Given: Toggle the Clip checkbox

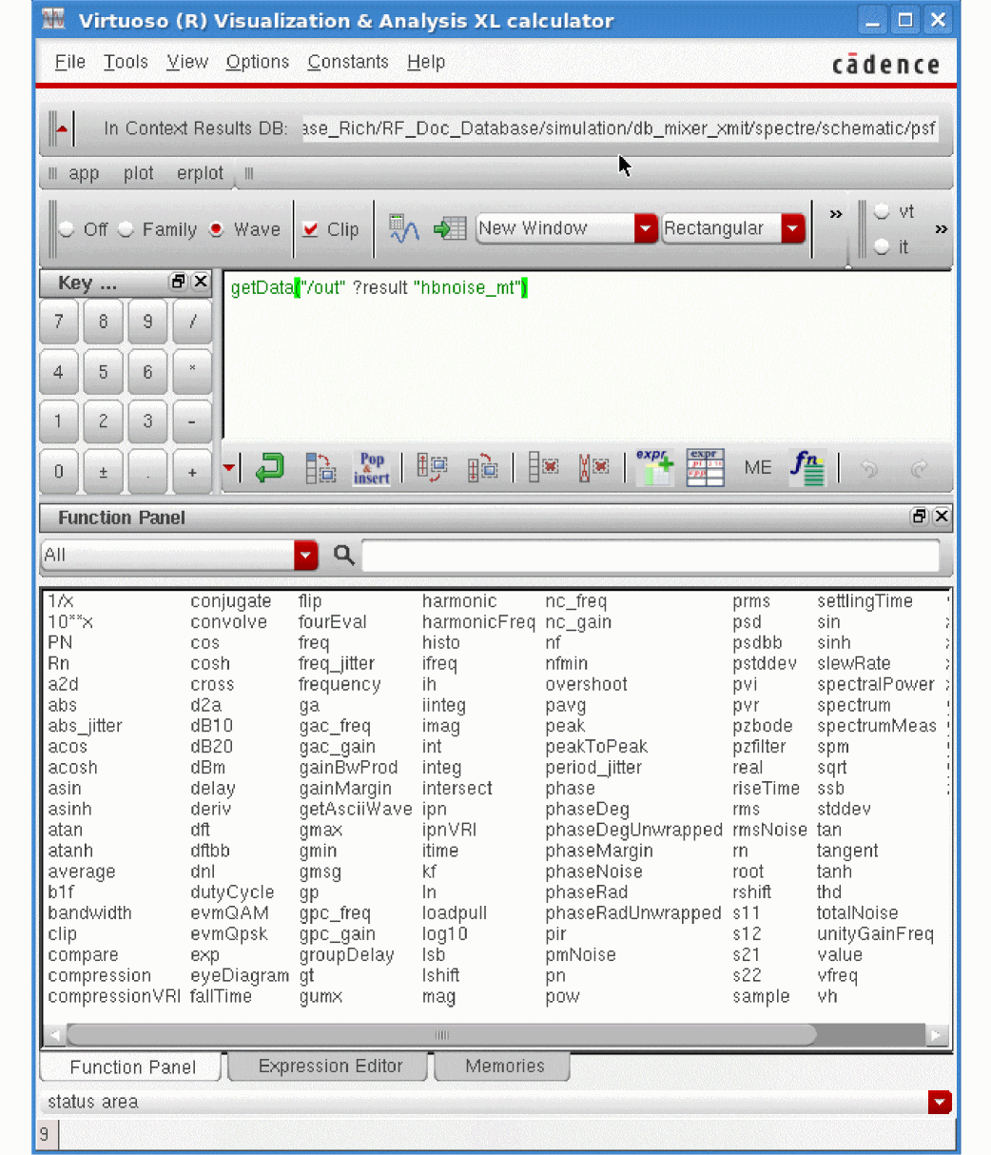Looking at the screenshot, I should click(310, 229).
